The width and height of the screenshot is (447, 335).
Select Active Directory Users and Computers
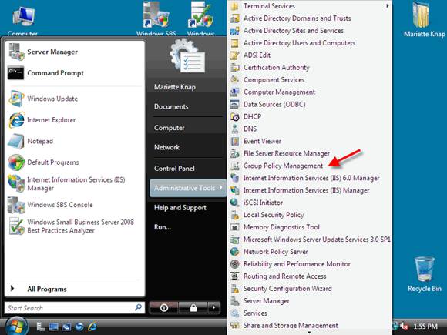299,43
